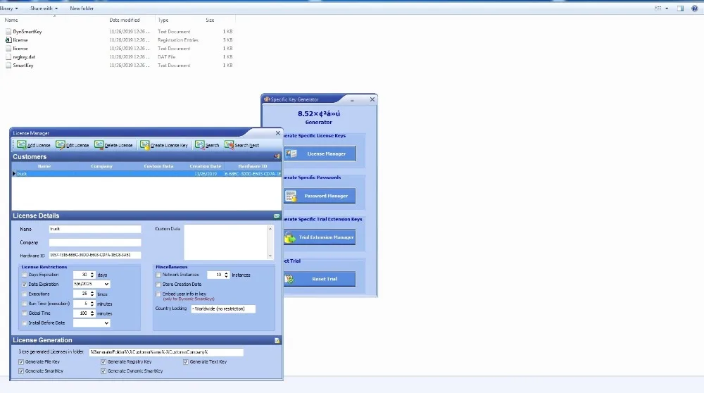
Task: Click the Reset Trial button
Action: (320, 279)
